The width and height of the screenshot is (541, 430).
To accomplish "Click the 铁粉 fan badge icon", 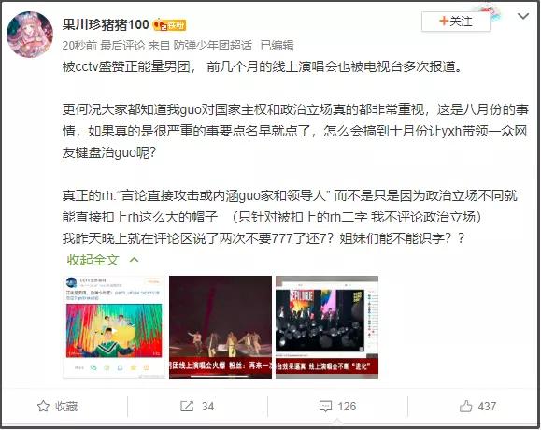I will coord(169,25).
